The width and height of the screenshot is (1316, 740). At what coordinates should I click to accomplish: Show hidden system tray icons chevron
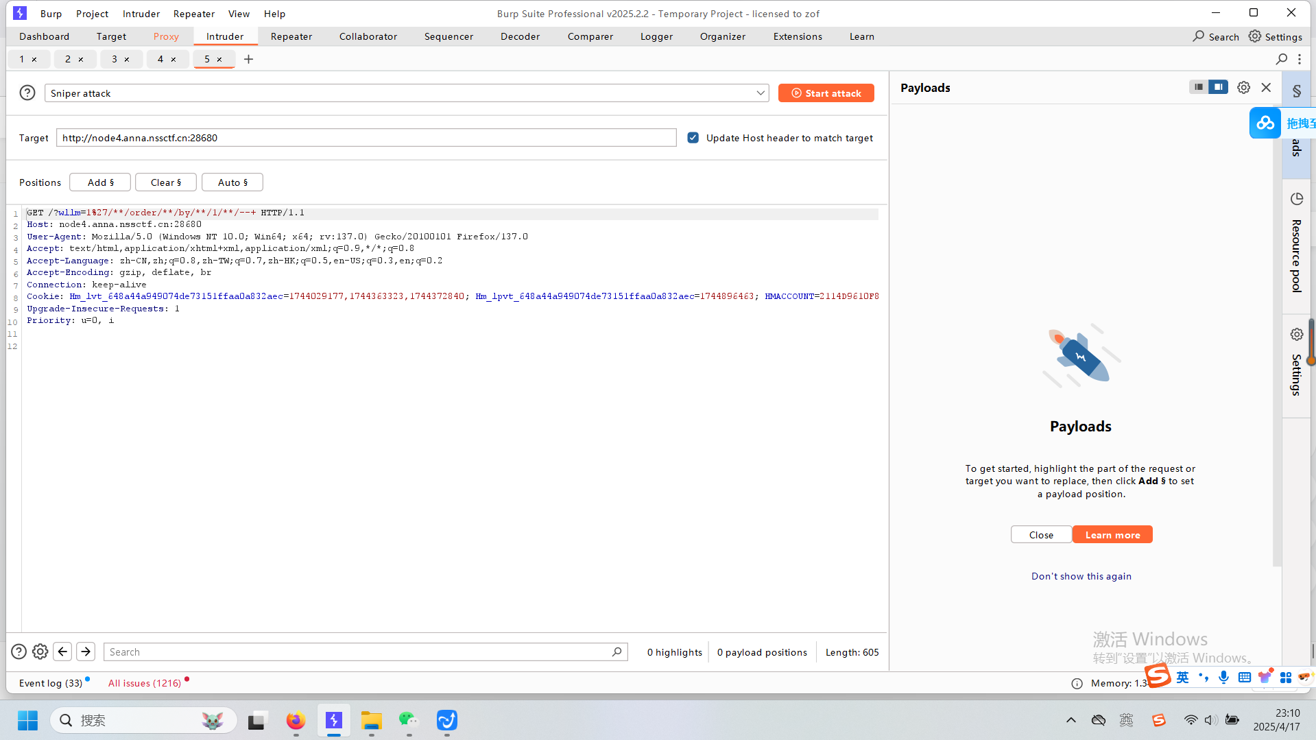[1070, 720]
